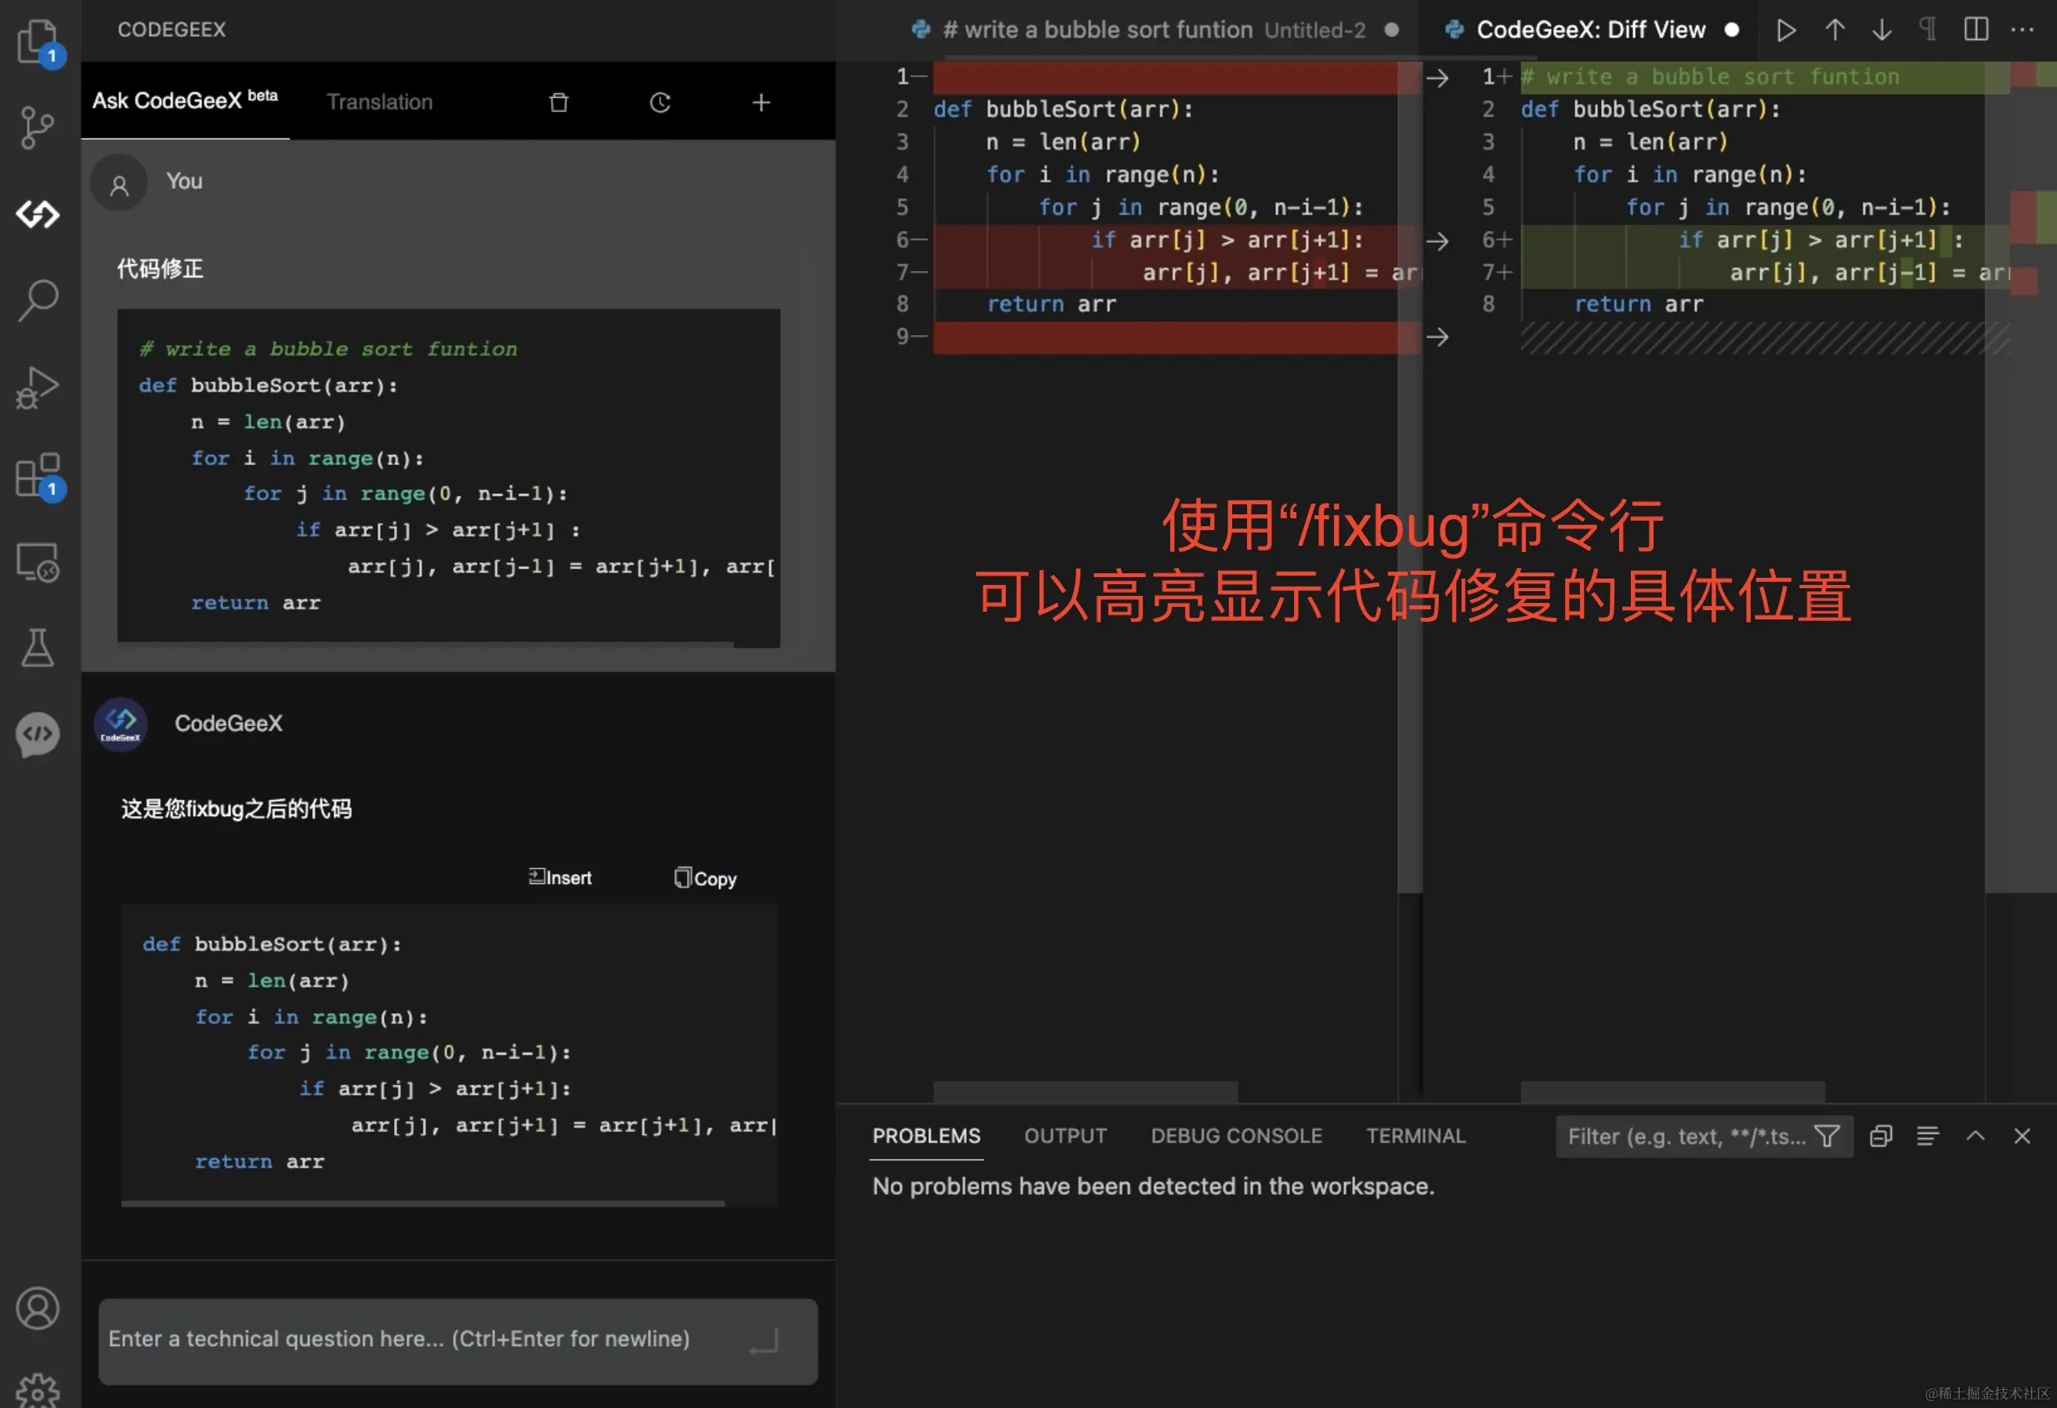Collapse the bottom panel with chevron
Viewport: 2057px width, 1408px height.
1976,1136
